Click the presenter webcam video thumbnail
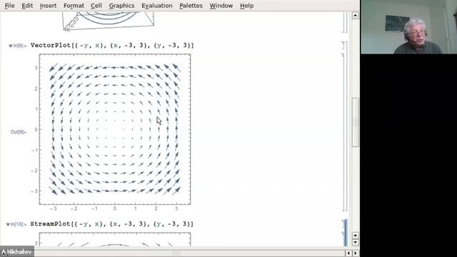Screen dimensions: 457x257 point(408,27)
